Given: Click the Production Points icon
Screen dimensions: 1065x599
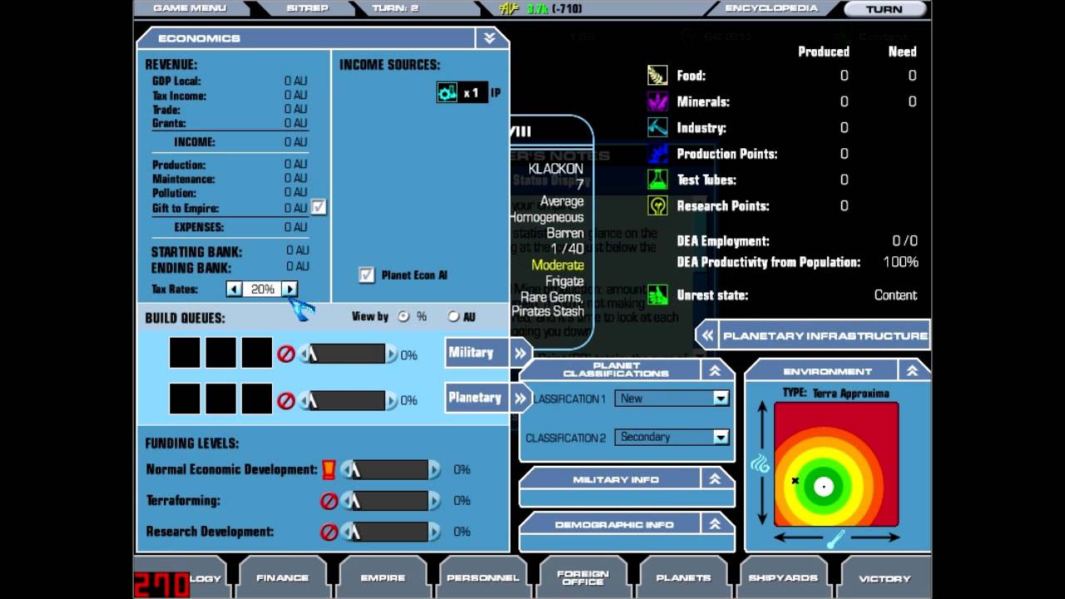Looking at the screenshot, I should 657,153.
